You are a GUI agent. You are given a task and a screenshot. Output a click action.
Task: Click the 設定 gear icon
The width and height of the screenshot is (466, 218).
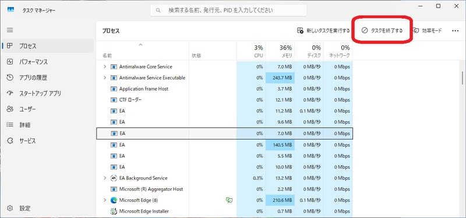[x=10, y=208]
